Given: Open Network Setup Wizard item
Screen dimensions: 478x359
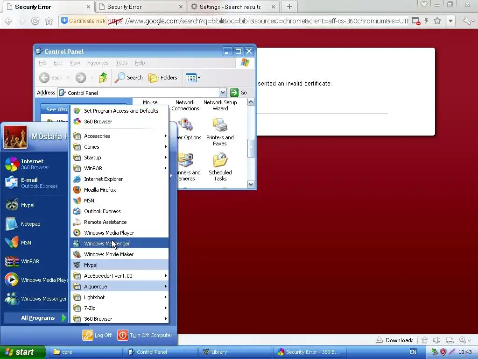Looking at the screenshot, I should (x=220, y=105).
